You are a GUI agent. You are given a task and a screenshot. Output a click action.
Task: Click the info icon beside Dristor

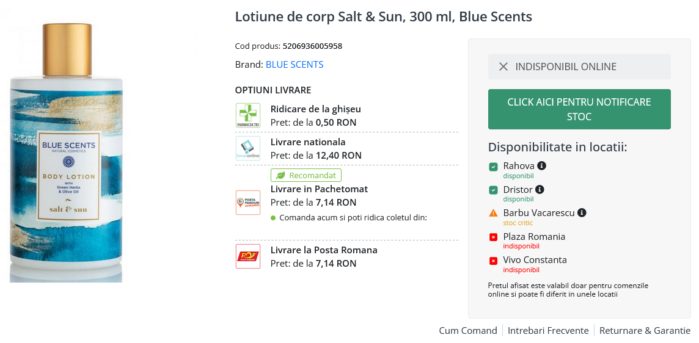tap(540, 189)
